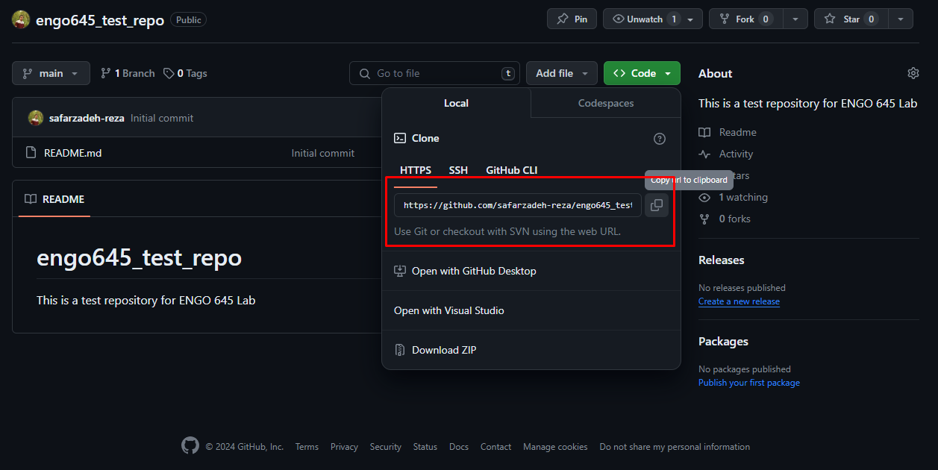Screen dimensions: 938x470
Task: Open the Terms footer link
Action: (x=307, y=447)
